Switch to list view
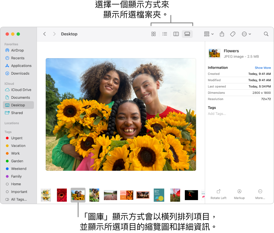The image size is (274, 233). click(165, 34)
